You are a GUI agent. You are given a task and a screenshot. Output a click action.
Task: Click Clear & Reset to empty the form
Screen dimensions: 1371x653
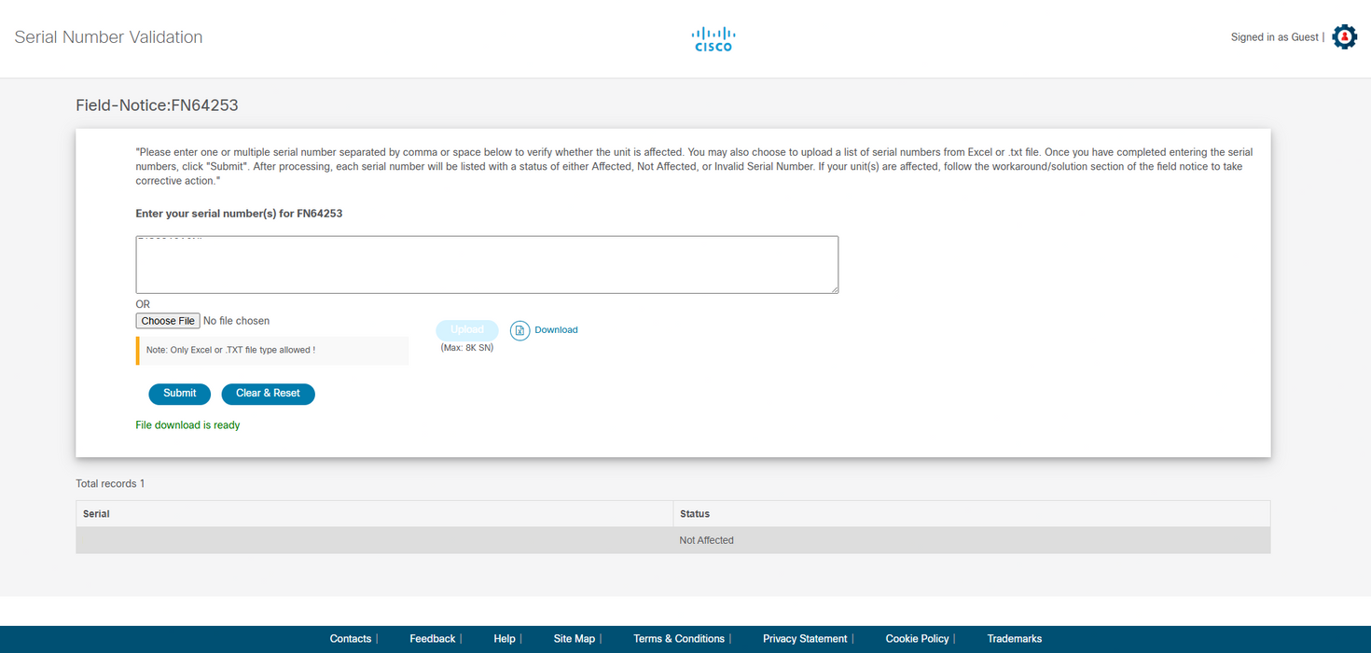tap(268, 394)
